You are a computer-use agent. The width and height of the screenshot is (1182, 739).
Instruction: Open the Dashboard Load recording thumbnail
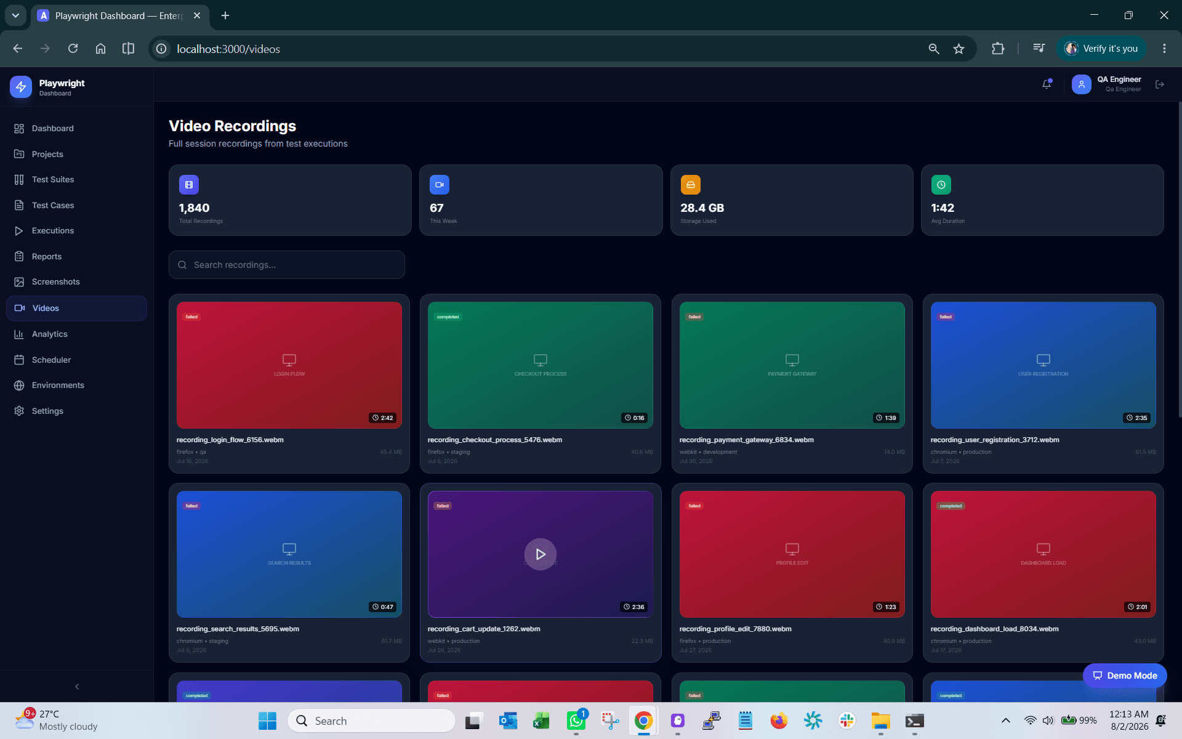tap(1043, 554)
